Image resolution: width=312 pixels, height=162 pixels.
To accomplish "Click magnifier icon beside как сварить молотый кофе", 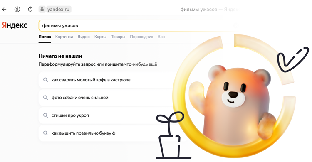I will click(x=46, y=80).
